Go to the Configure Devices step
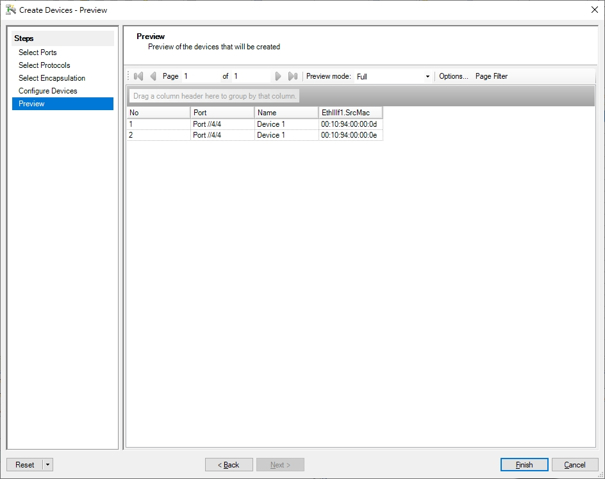 tap(48, 91)
